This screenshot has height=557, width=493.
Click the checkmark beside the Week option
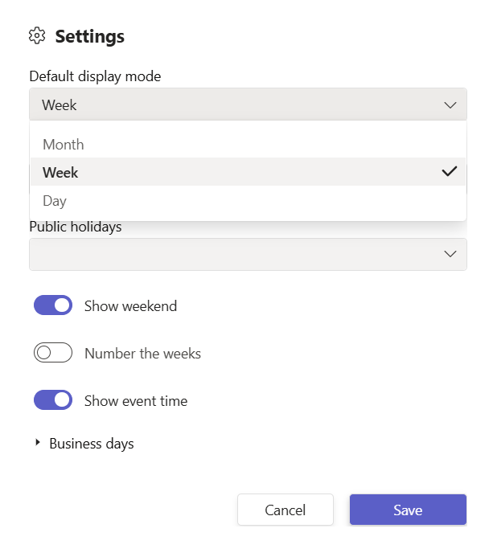pos(450,172)
